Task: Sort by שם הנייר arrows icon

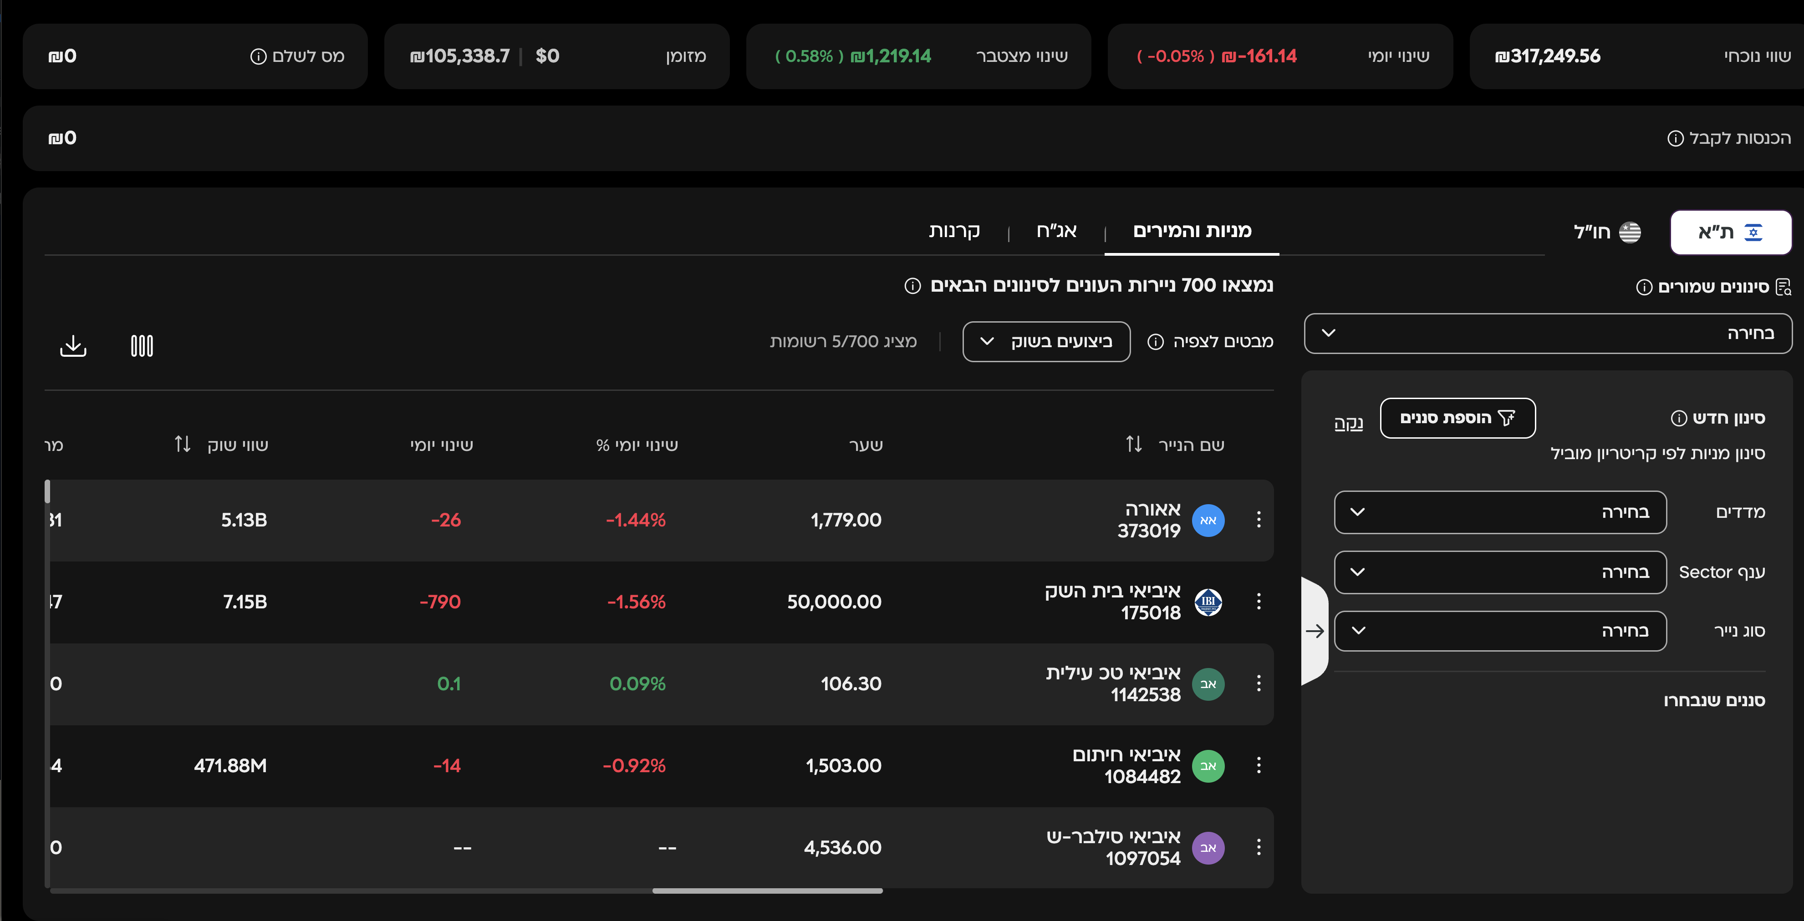Action: [x=1134, y=444]
